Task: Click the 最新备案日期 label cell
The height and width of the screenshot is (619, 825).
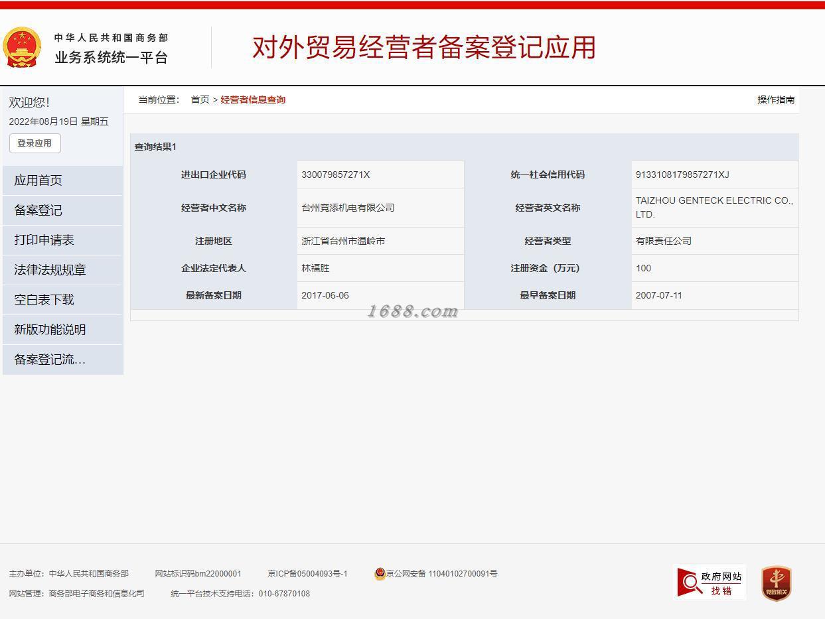Action: (x=214, y=295)
